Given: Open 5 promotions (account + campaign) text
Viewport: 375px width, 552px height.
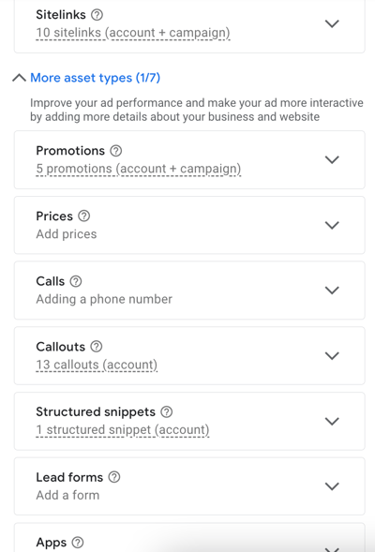Looking at the screenshot, I should pyautogui.click(x=139, y=169).
